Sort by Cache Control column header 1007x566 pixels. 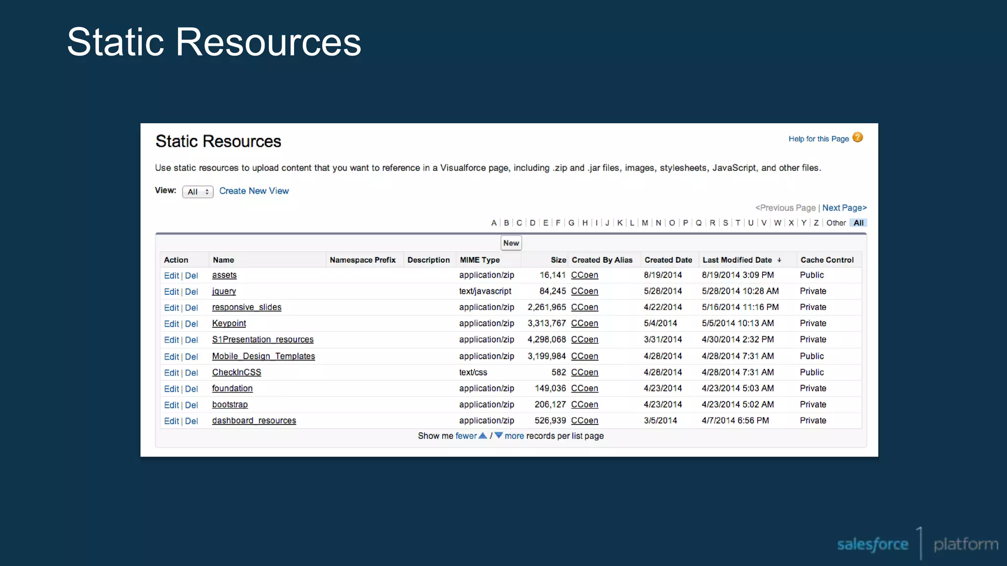(x=827, y=260)
